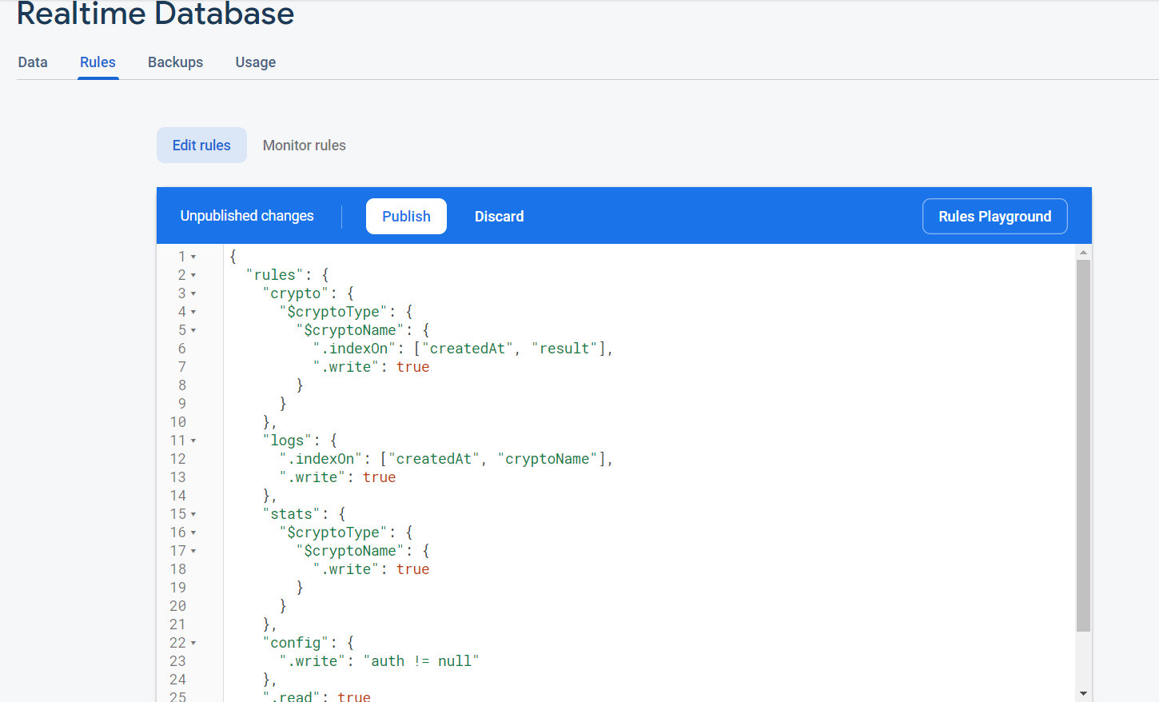This screenshot has width=1159, height=702.
Task: Fold the "crypto" block at line 3
Action: point(193,294)
